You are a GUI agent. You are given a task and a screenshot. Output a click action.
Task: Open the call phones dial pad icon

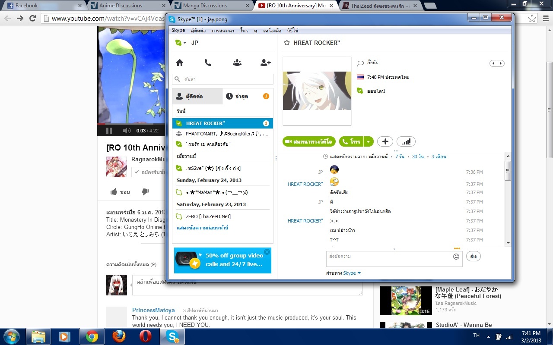point(208,63)
